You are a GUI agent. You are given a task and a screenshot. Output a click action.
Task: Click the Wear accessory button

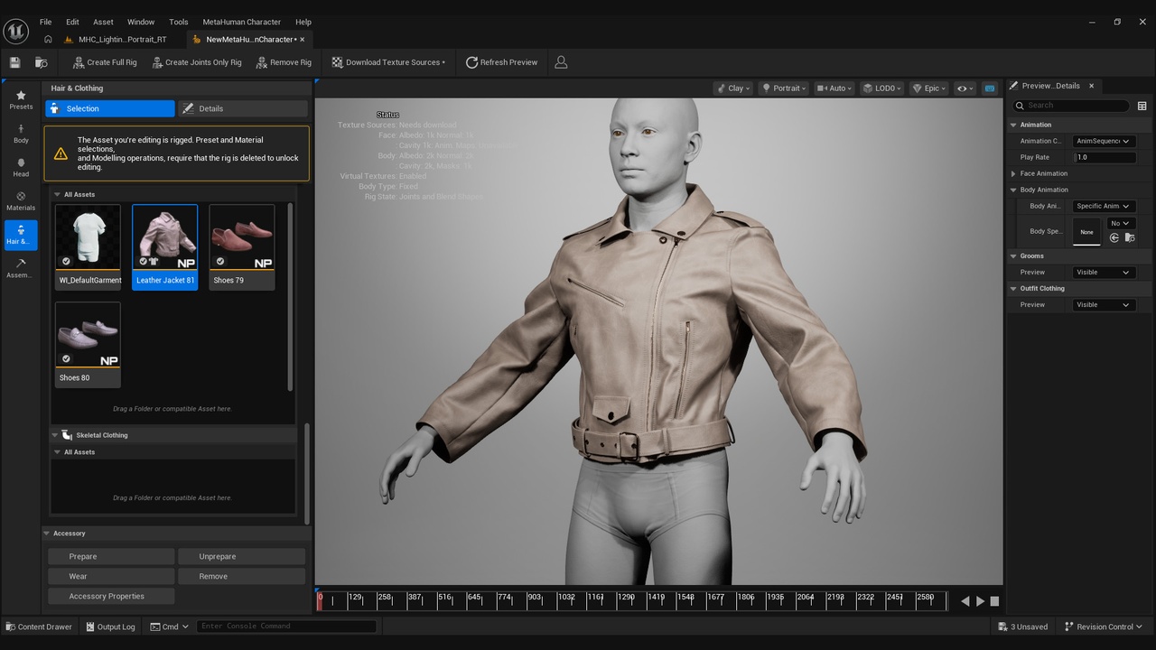coord(111,576)
